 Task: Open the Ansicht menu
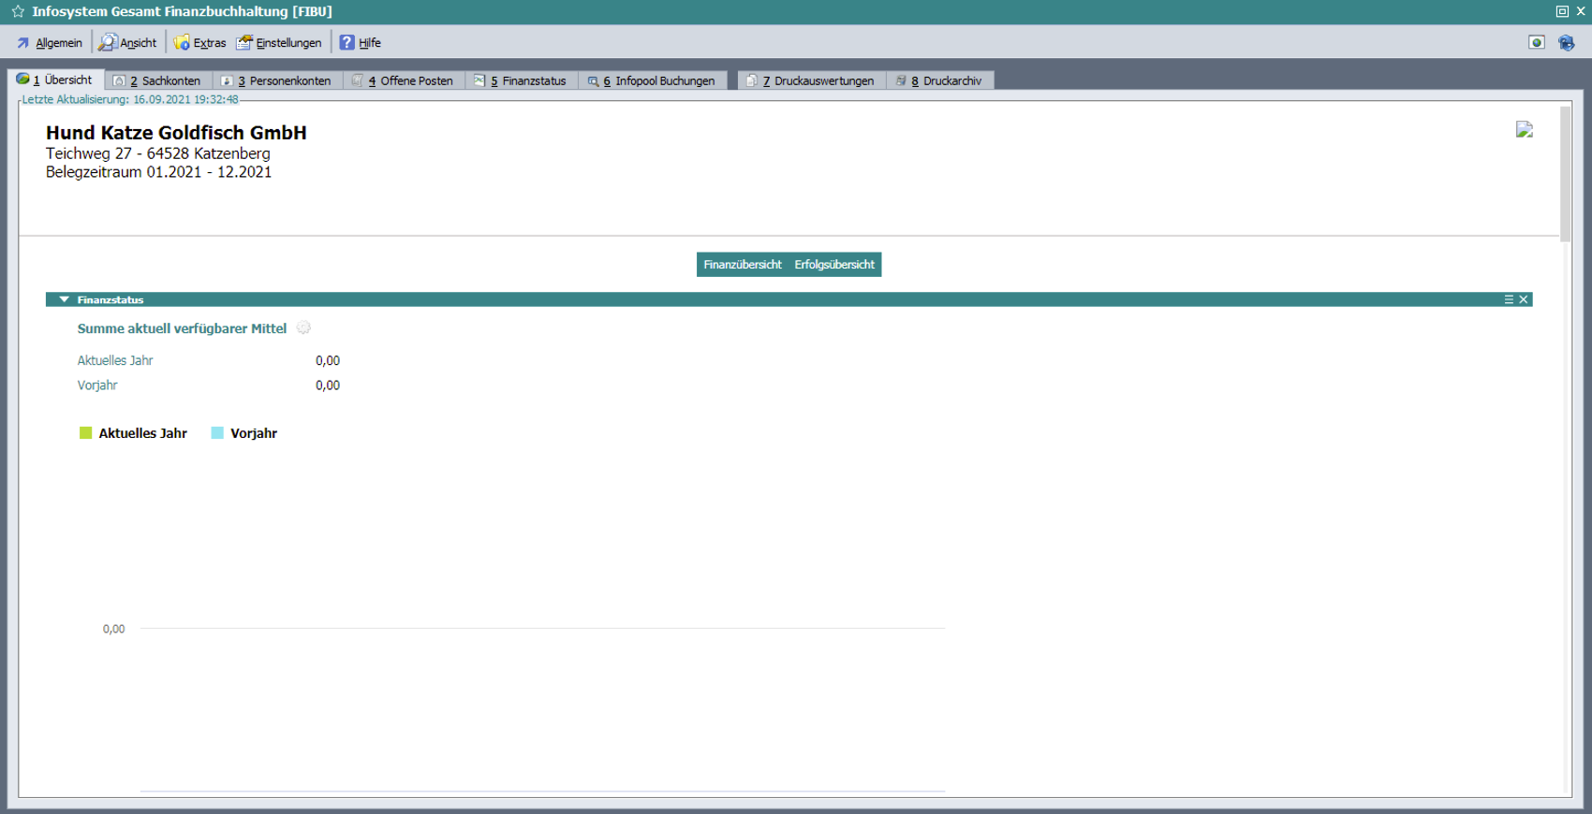128,43
